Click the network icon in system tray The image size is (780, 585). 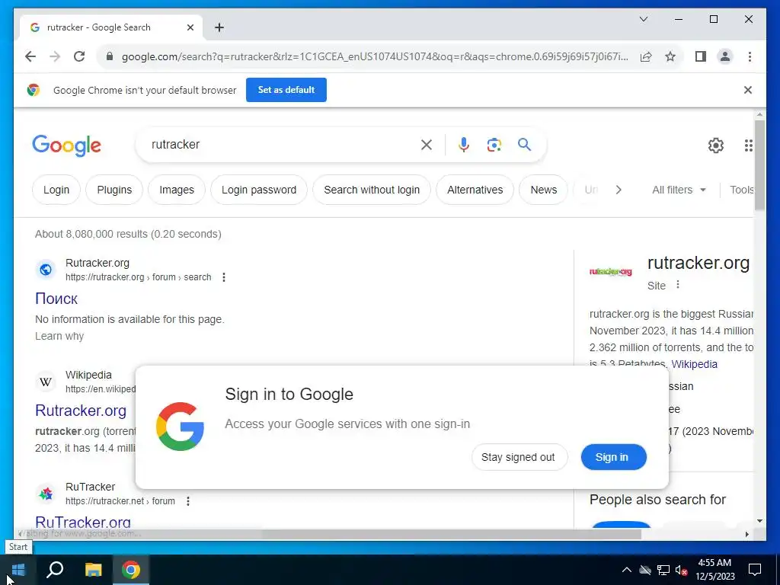click(x=663, y=570)
